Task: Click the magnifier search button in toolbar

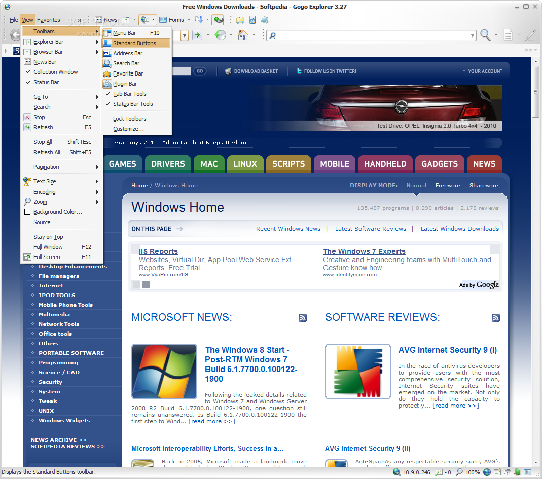Action: point(485,35)
